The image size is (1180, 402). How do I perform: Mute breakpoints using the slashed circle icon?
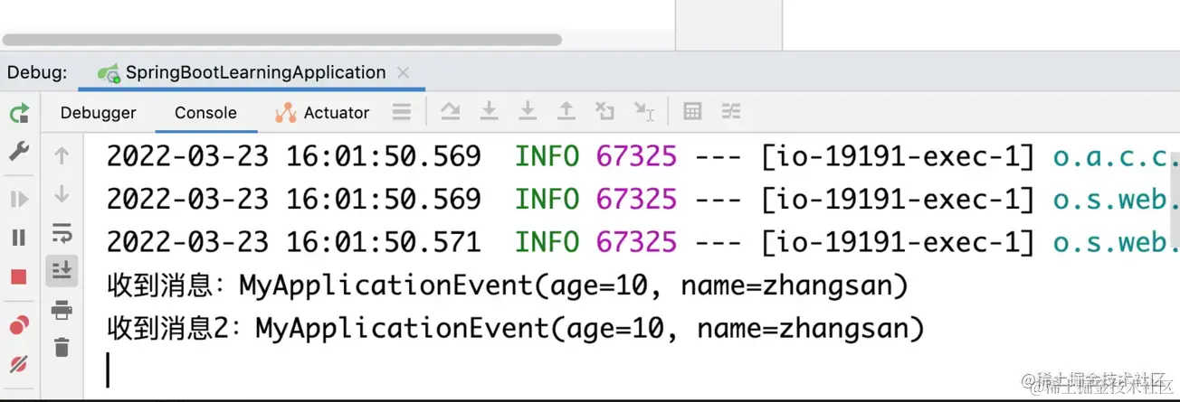click(19, 364)
